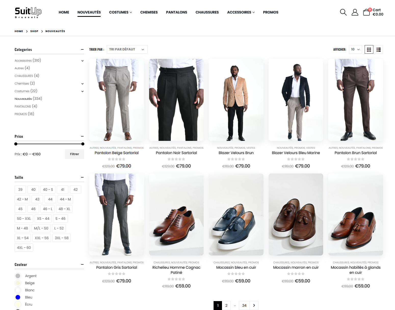Switch to list view layout
This screenshot has width=395, height=310.
[x=378, y=50]
